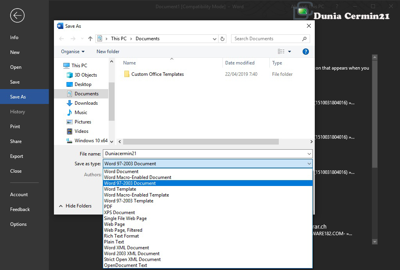Expand the address bar history dropdown

click(215, 39)
